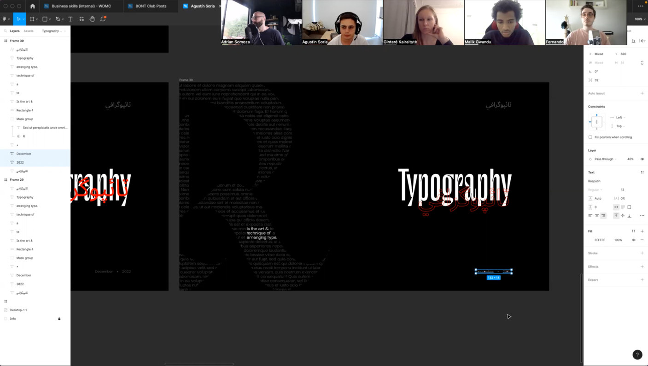Open the Left horizontal constraint dropdown
This screenshot has width=648, height=366.
click(x=619, y=118)
